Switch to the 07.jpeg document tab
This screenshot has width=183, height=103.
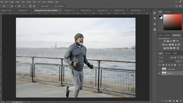[136, 10]
